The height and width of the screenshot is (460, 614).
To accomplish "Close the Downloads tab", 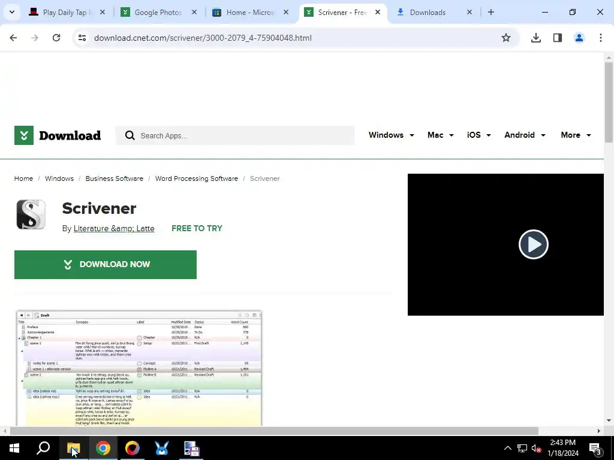I will (469, 12).
